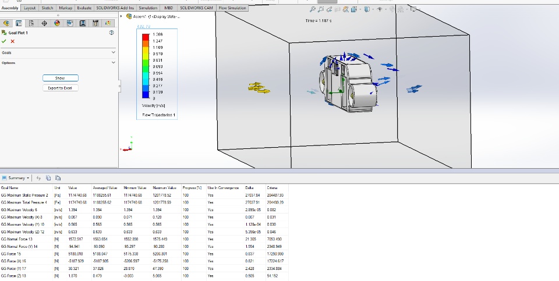Switch to the Simulation tab
The image size is (559, 281).
pos(147,8)
